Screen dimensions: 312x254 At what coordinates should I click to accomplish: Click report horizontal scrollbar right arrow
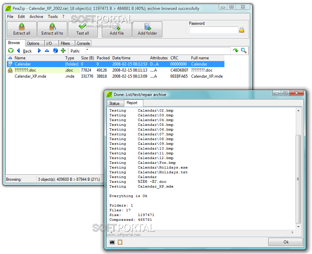(292, 232)
